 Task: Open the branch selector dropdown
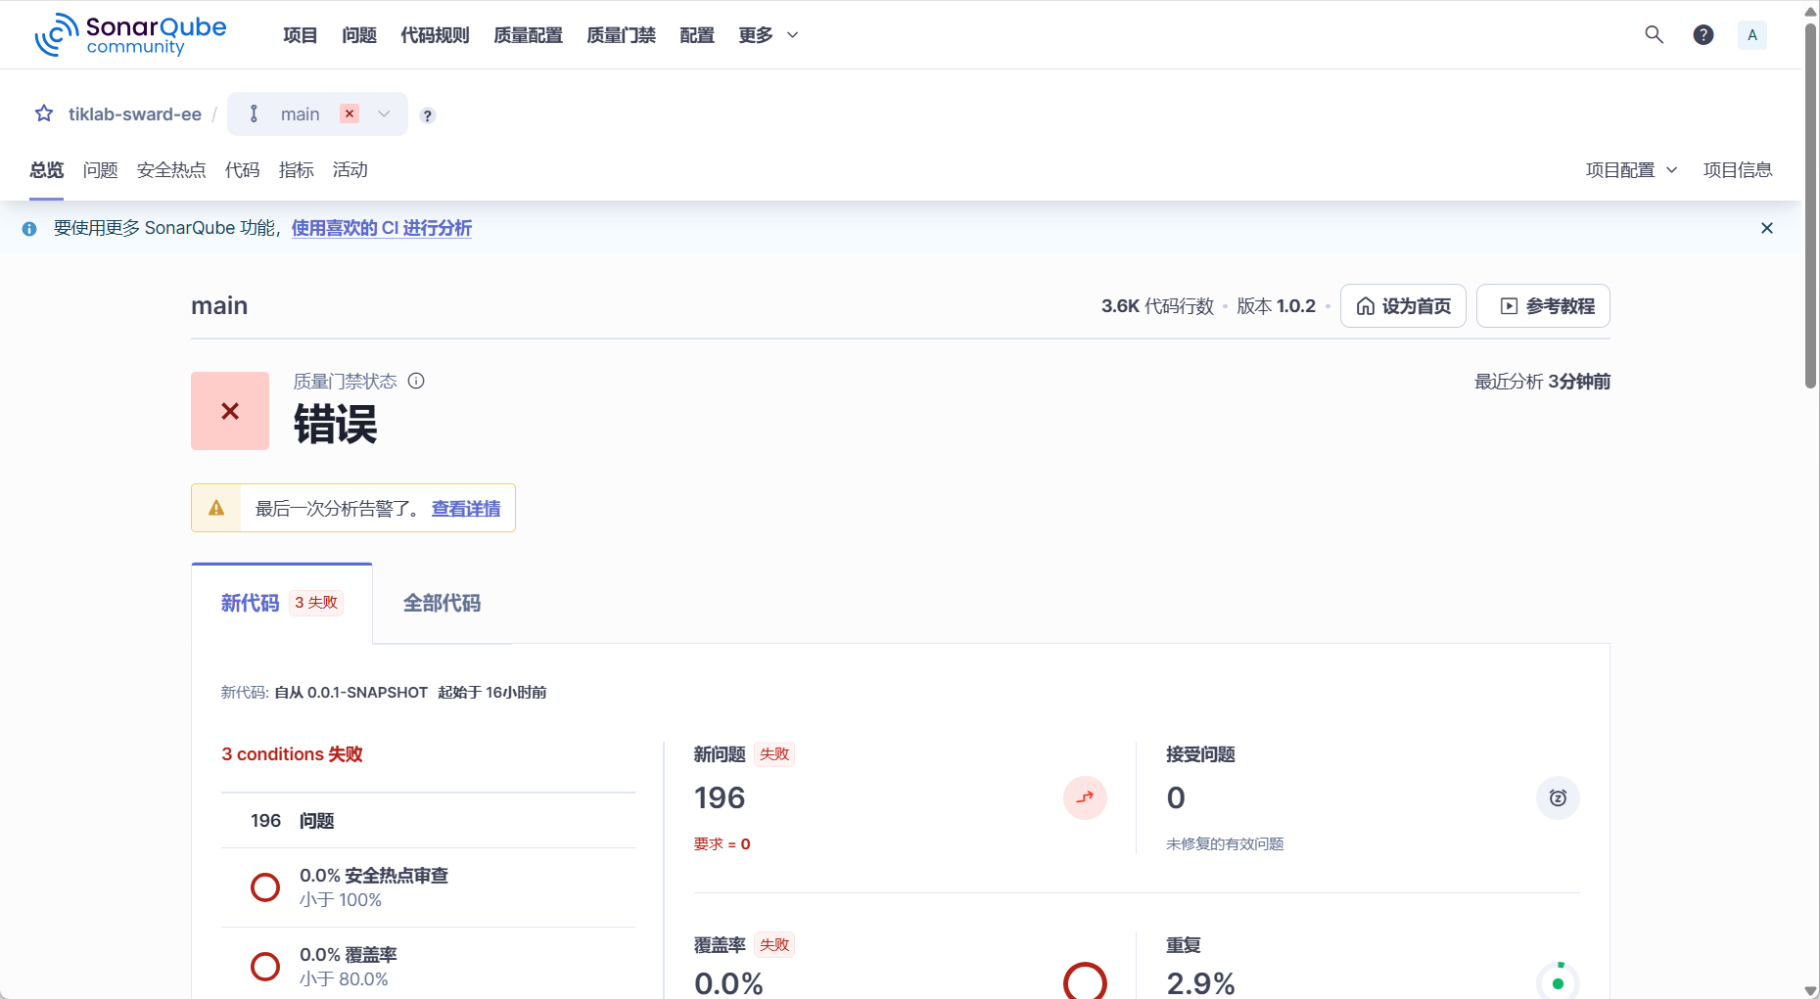click(384, 114)
